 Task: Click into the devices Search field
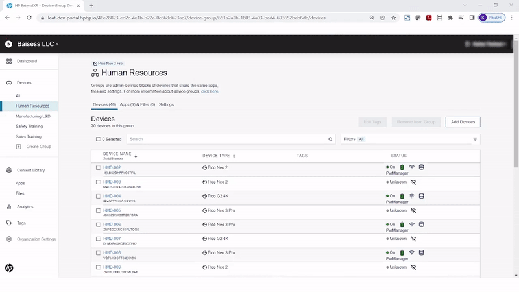[x=227, y=139]
